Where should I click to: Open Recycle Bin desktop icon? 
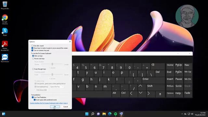coord(5,5)
